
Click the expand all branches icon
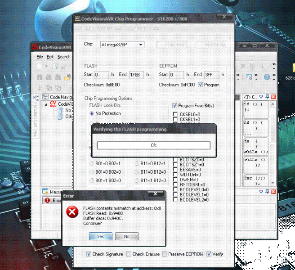49,88
